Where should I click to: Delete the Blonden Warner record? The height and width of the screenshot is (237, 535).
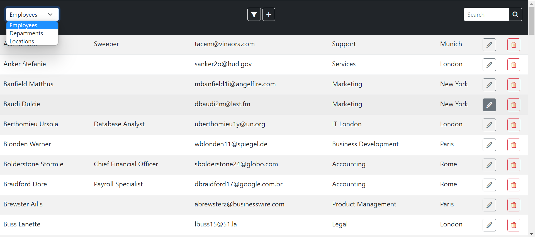[514, 145]
